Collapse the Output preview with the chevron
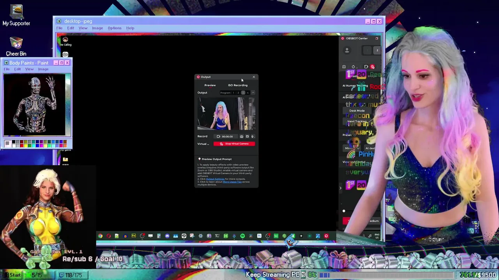This screenshot has height=280, width=499. [x=253, y=93]
